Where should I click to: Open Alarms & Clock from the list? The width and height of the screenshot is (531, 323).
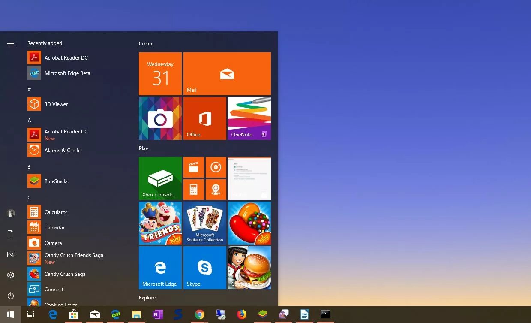coord(62,151)
